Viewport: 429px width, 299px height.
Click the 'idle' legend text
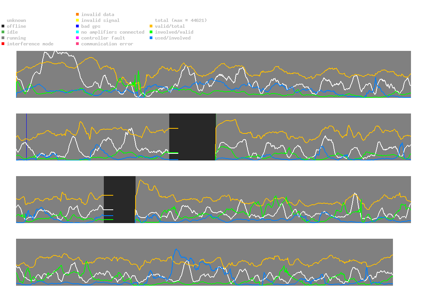point(12,32)
